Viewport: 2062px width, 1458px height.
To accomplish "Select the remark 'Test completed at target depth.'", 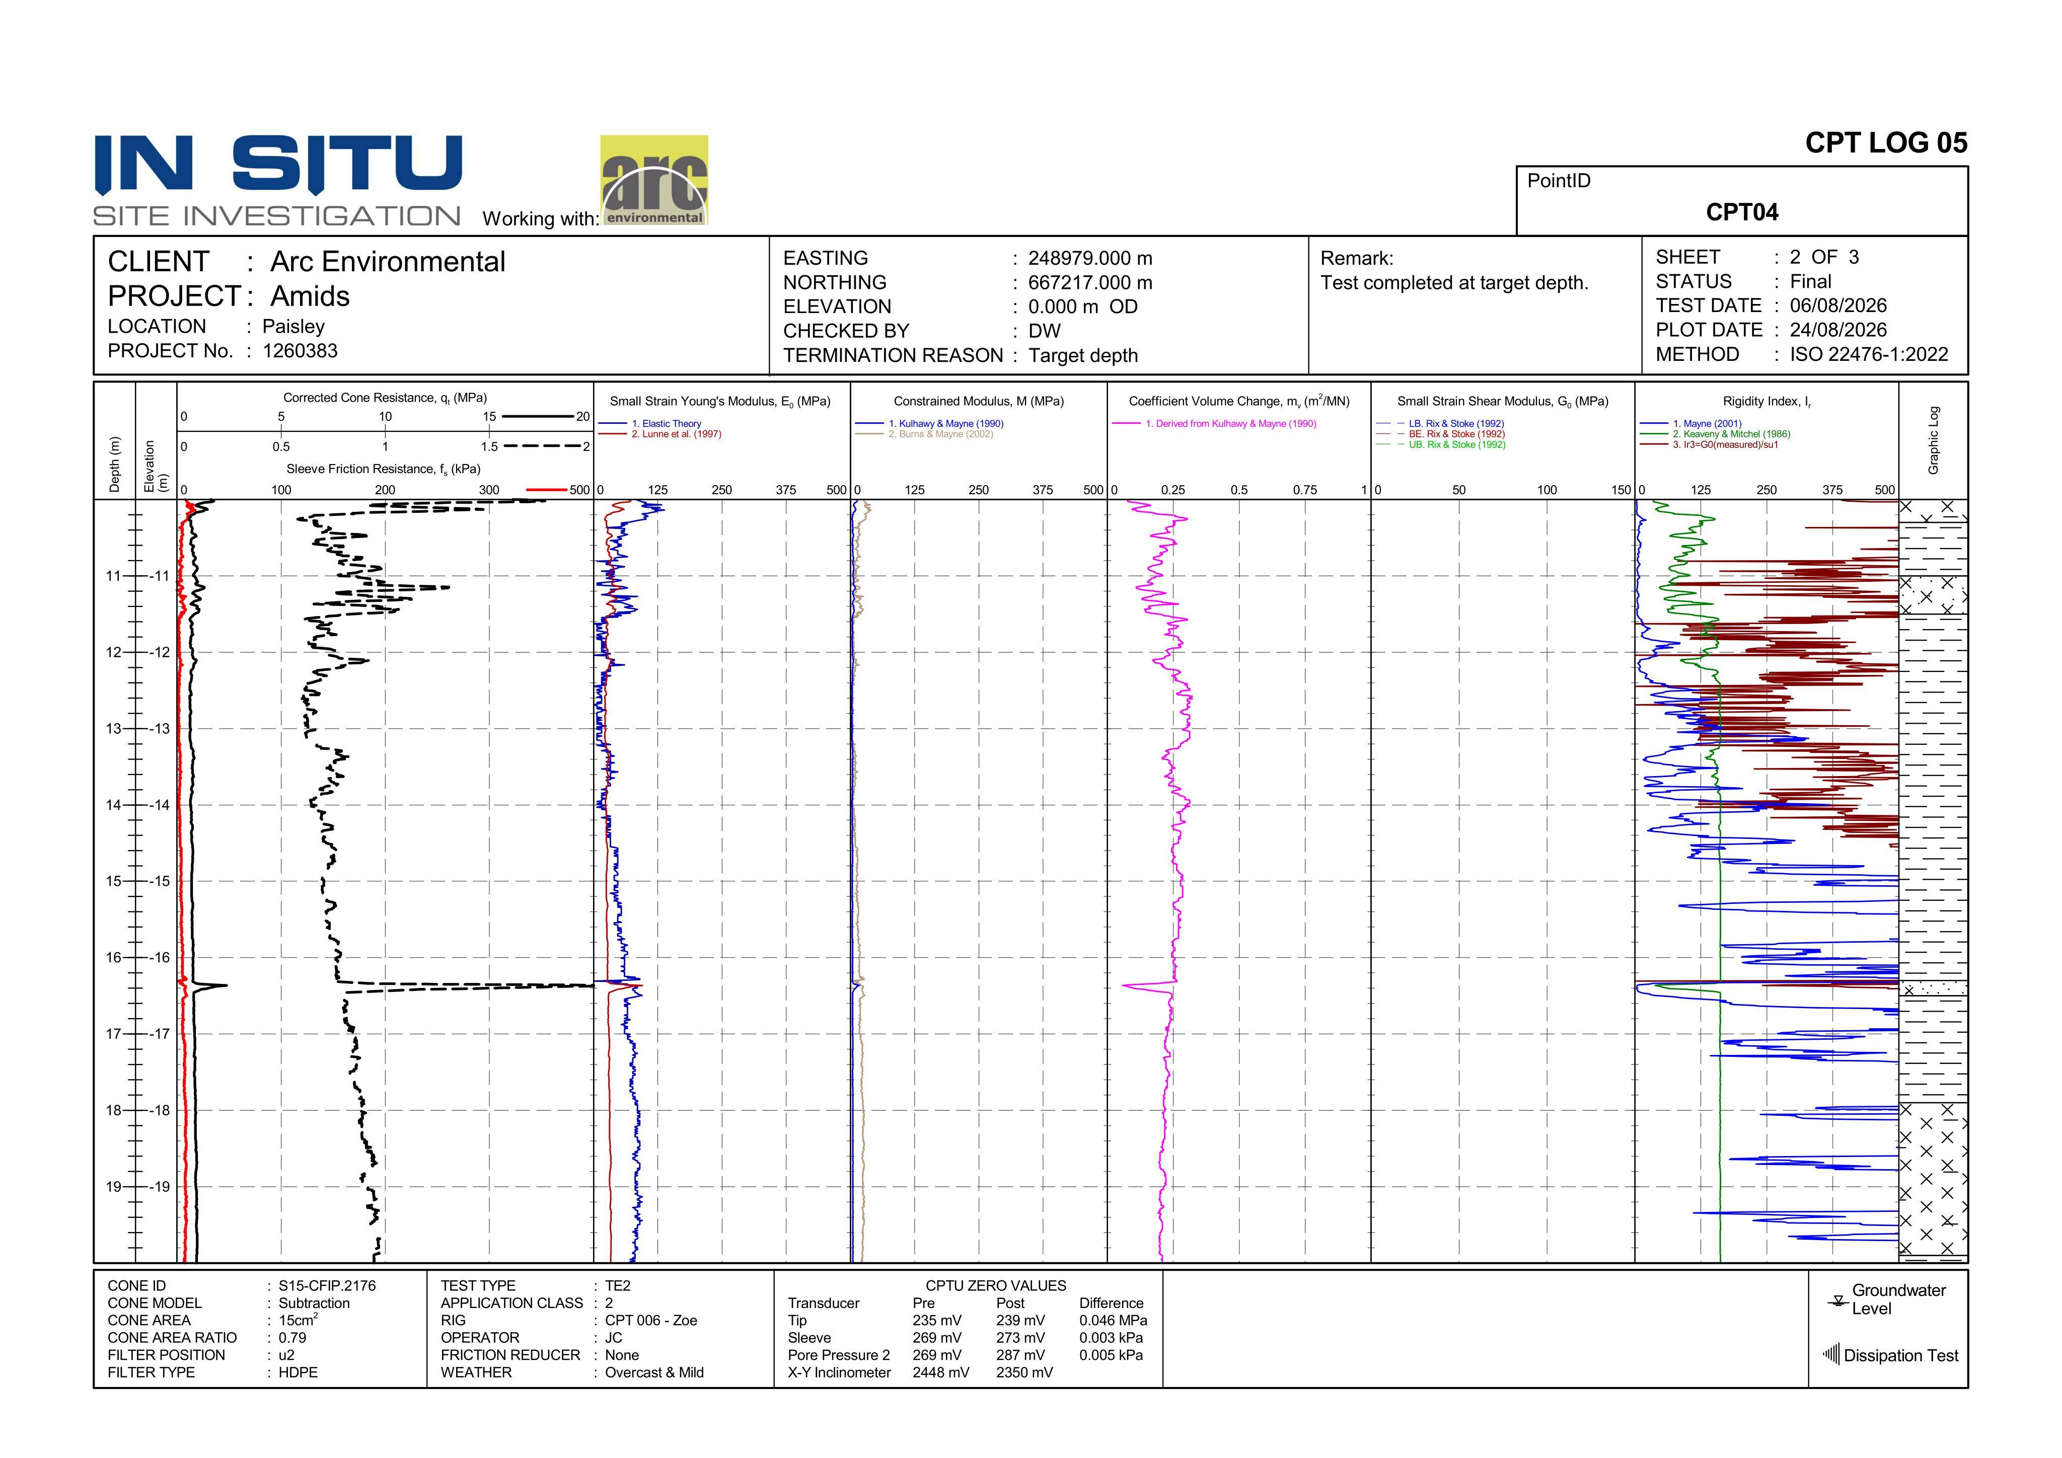I will (1454, 283).
